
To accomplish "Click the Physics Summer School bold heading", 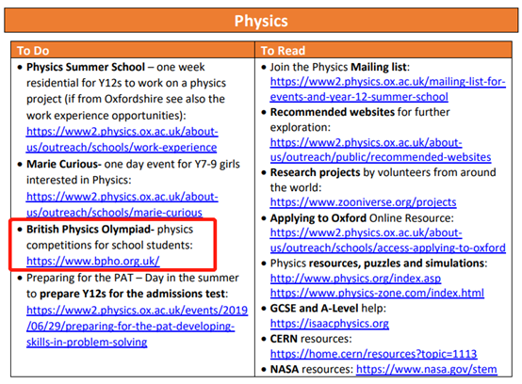I will click(86, 67).
